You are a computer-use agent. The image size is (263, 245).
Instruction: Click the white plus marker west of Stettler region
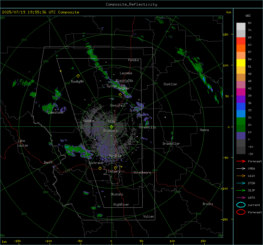165,117
